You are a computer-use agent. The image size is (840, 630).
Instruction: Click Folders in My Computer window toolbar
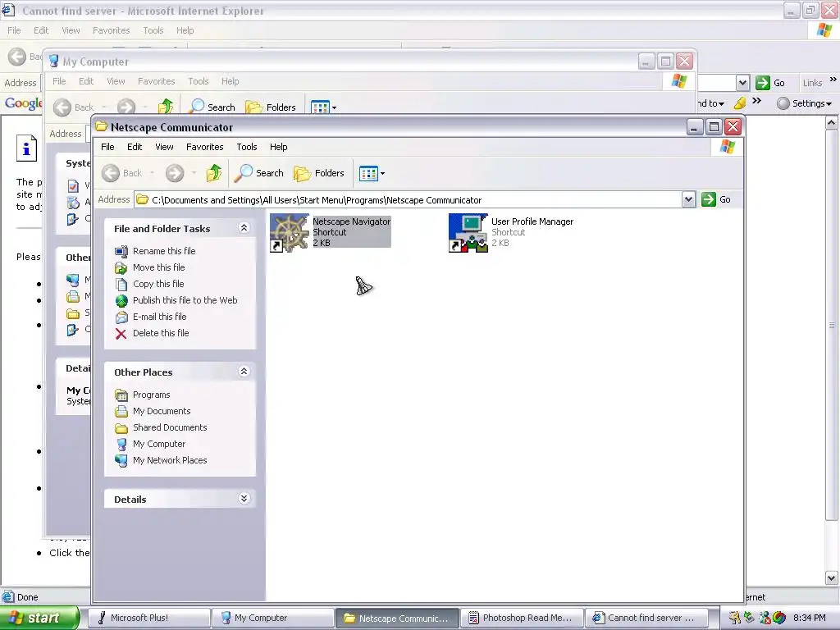(x=271, y=107)
